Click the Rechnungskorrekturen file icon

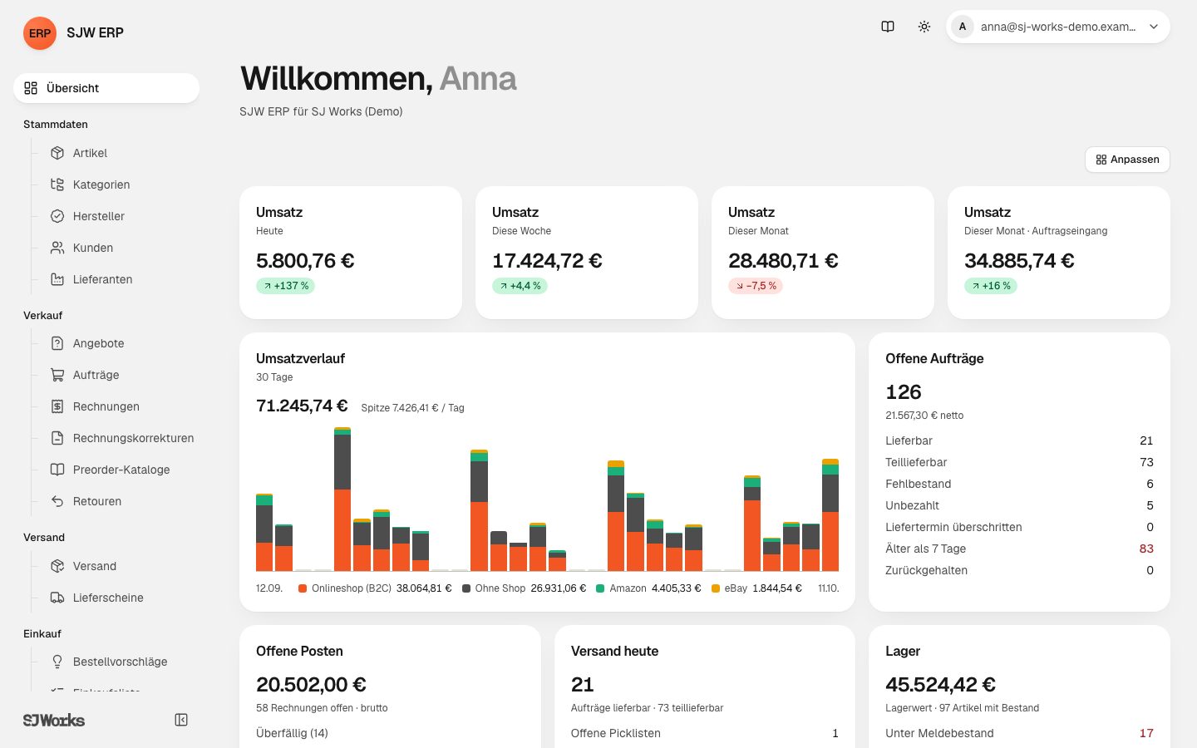pyautogui.click(x=57, y=438)
